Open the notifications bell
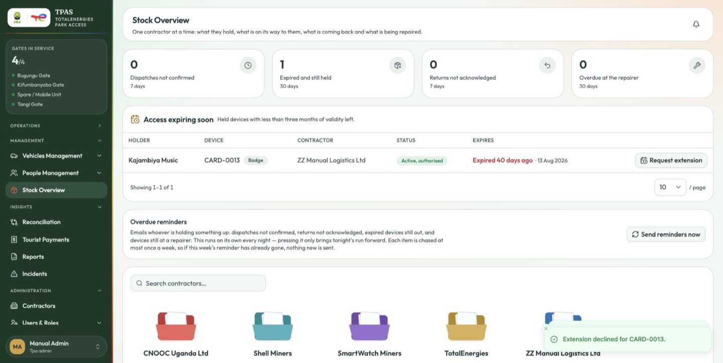This screenshot has width=723, height=363. point(696,24)
